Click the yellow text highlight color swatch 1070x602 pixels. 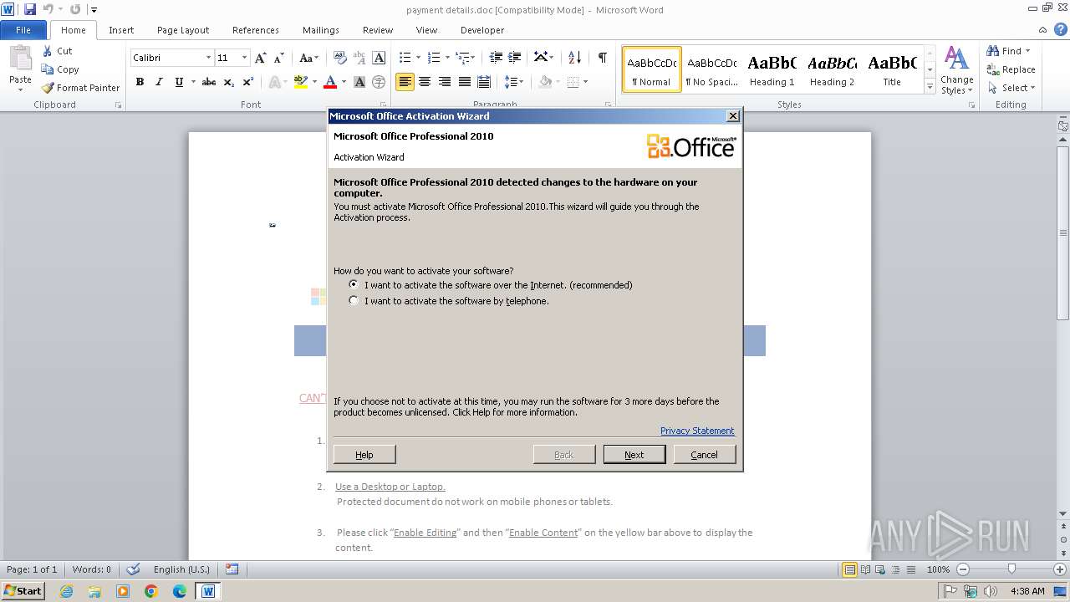coord(301,82)
